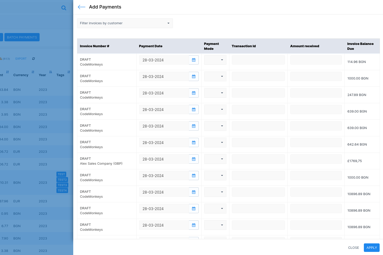383x255 pixels.
Task: Sort by the Currency column sort icon
Action: pos(33,72)
